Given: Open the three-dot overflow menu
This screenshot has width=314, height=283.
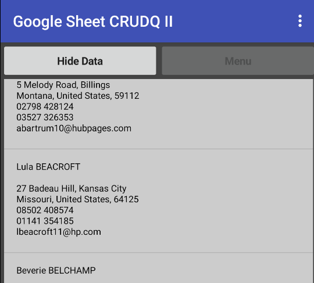Looking at the screenshot, I should (300, 21).
